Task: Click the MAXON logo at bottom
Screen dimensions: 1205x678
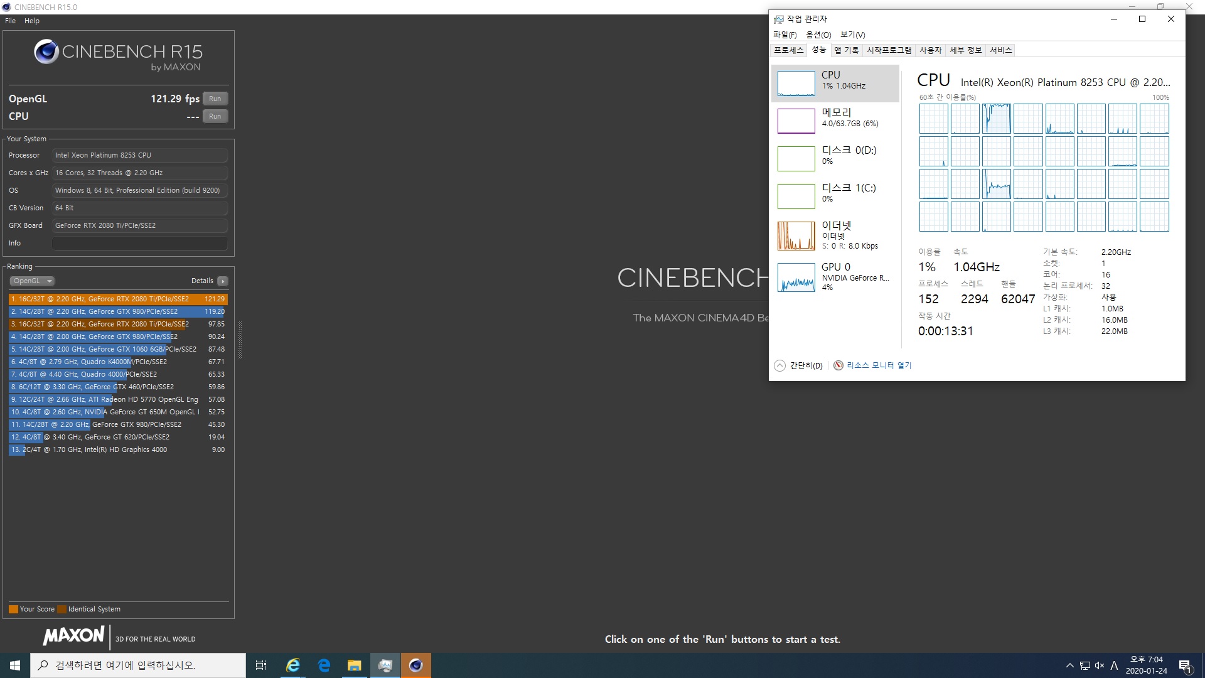Action: point(73,636)
